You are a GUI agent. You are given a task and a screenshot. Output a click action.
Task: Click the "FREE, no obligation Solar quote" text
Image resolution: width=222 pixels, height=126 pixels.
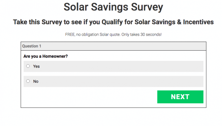[x=92, y=35]
